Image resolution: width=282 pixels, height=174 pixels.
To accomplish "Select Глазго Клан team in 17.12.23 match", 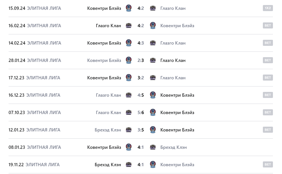I will [x=173, y=78].
